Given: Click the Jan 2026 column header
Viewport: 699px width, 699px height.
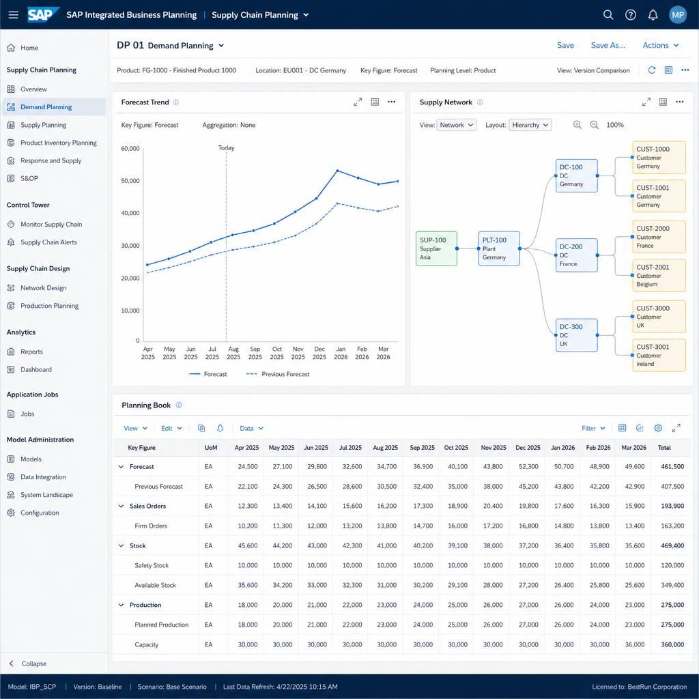Looking at the screenshot, I should point(562,448).
